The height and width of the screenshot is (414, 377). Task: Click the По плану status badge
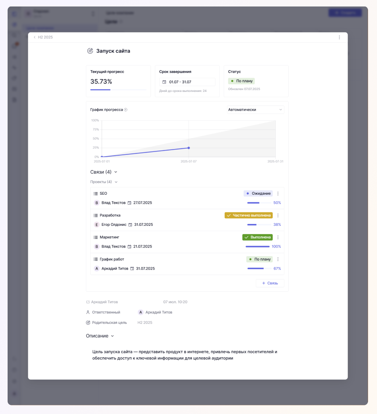point(241,81)
